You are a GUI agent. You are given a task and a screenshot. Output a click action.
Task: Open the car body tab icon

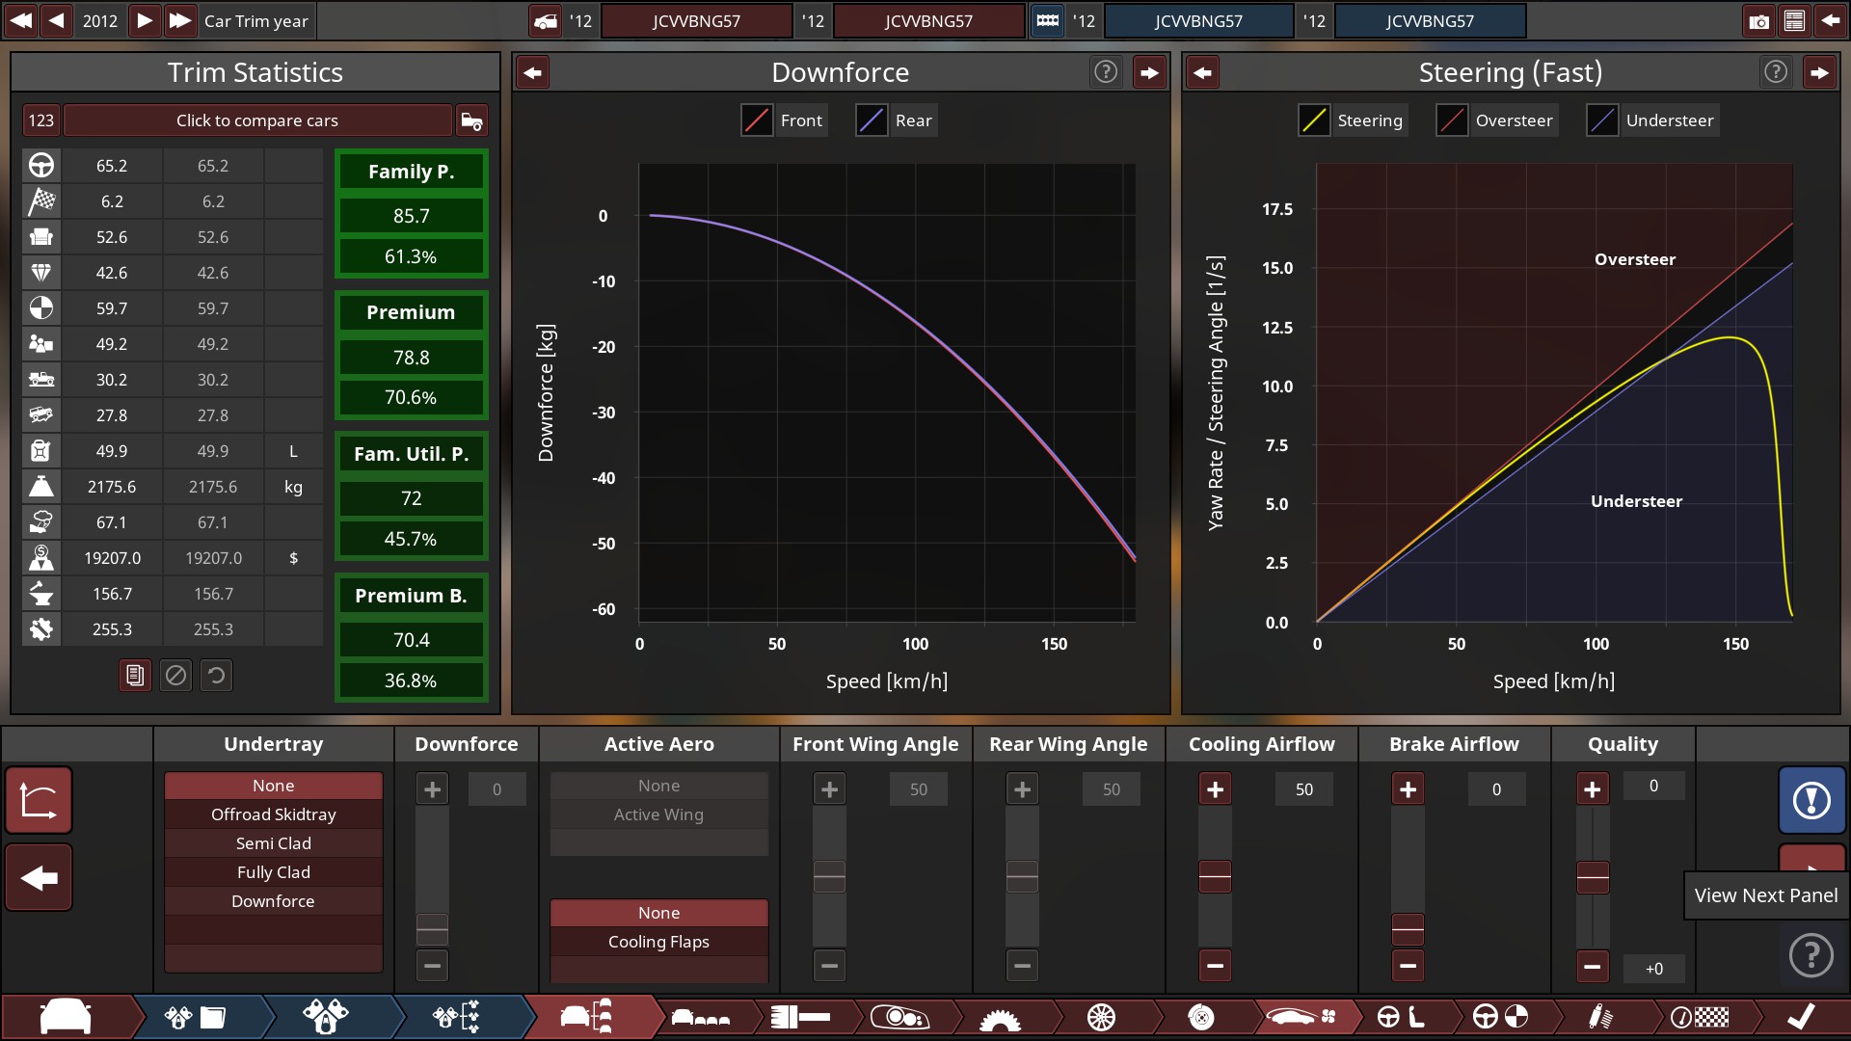point(66,1017)
